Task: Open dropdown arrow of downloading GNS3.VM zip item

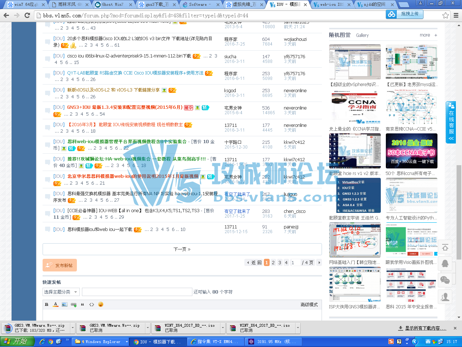Action: (73, 328)
